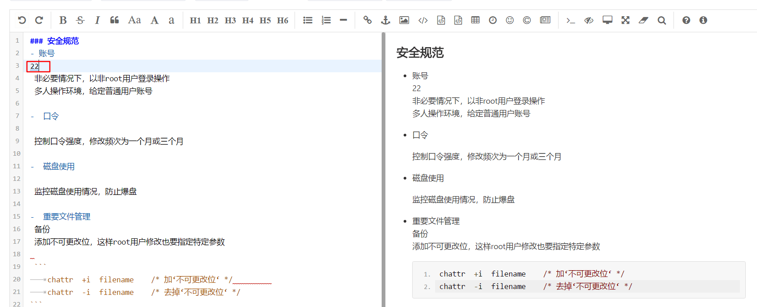Apply Heading 4 style
The height and width of the screenshot is (307, 757).
click(248, 20)
